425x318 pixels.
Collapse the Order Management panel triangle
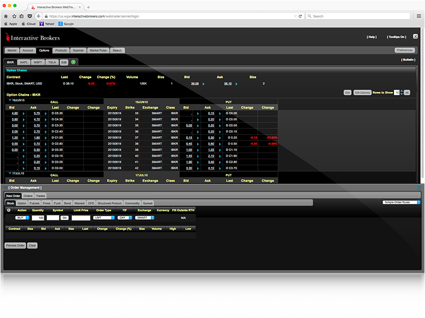coord(5,188)
